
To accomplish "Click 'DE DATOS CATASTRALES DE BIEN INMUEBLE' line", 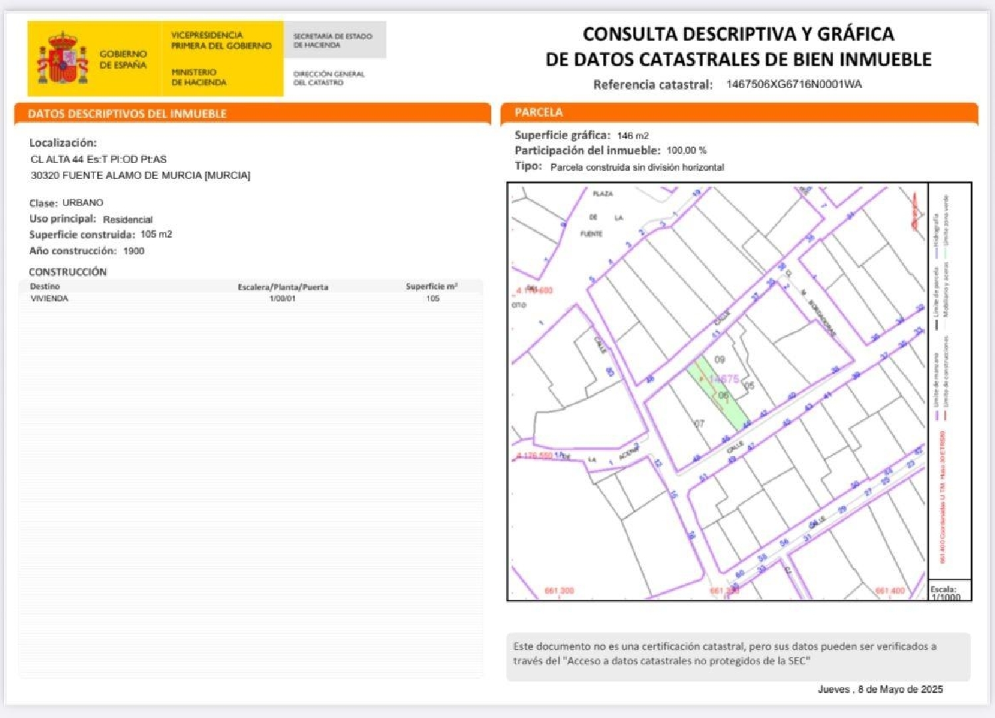I will coord(738,60).
